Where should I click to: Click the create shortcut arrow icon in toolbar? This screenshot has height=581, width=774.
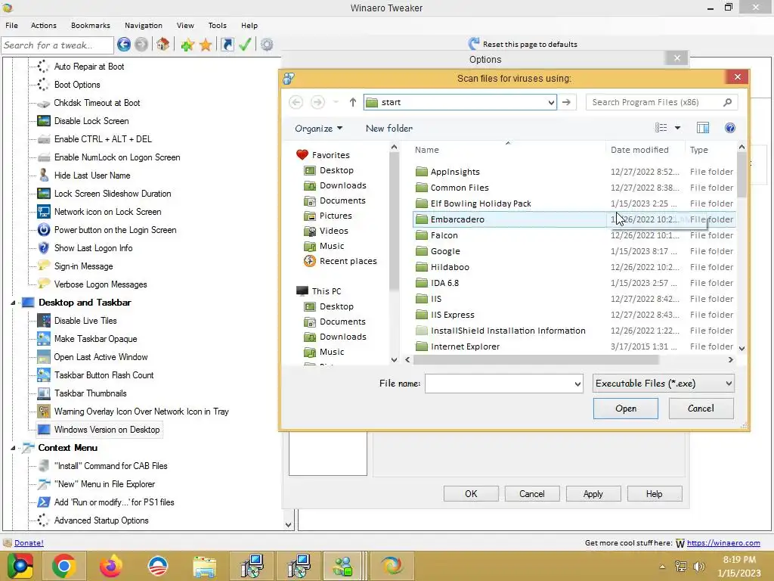coord(227,45)
